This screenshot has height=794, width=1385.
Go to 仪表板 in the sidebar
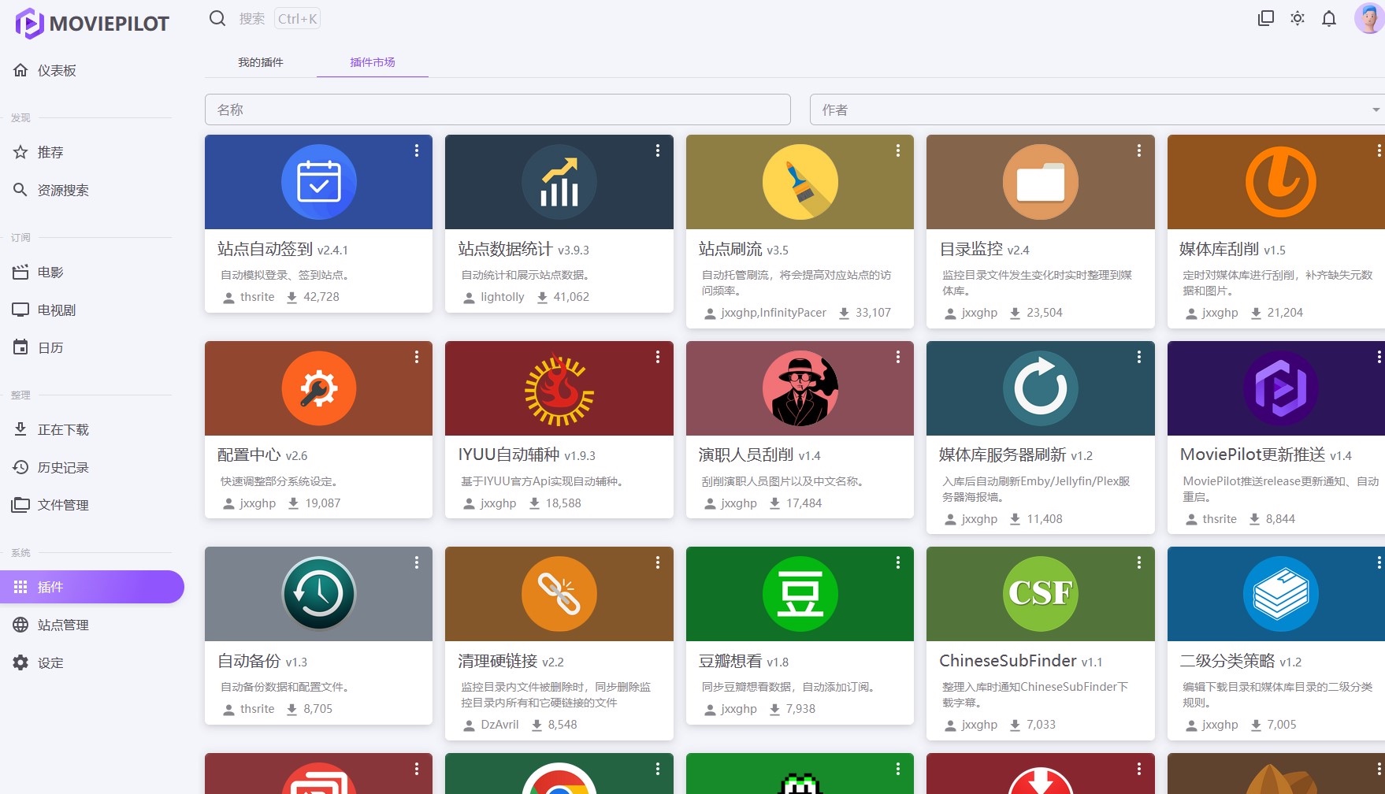[57, 71]
